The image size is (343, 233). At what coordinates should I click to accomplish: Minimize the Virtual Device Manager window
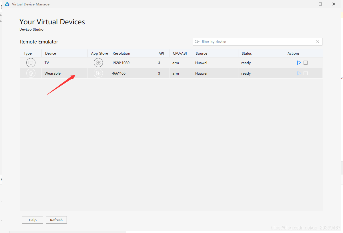pyautogui.click(x=307, y=4)
